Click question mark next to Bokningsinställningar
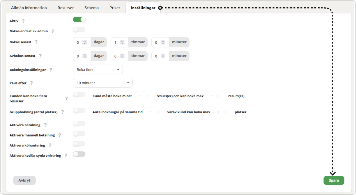This screenshot has height=195, width=356. [x=51, y=70]
